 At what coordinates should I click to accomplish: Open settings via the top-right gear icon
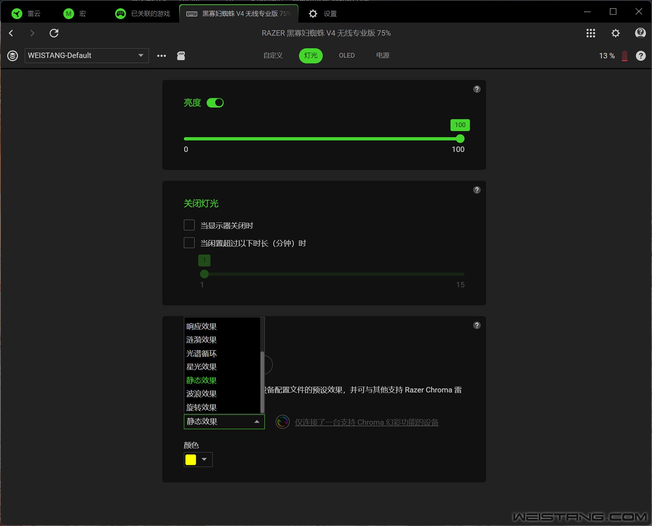tap(616, 33)
